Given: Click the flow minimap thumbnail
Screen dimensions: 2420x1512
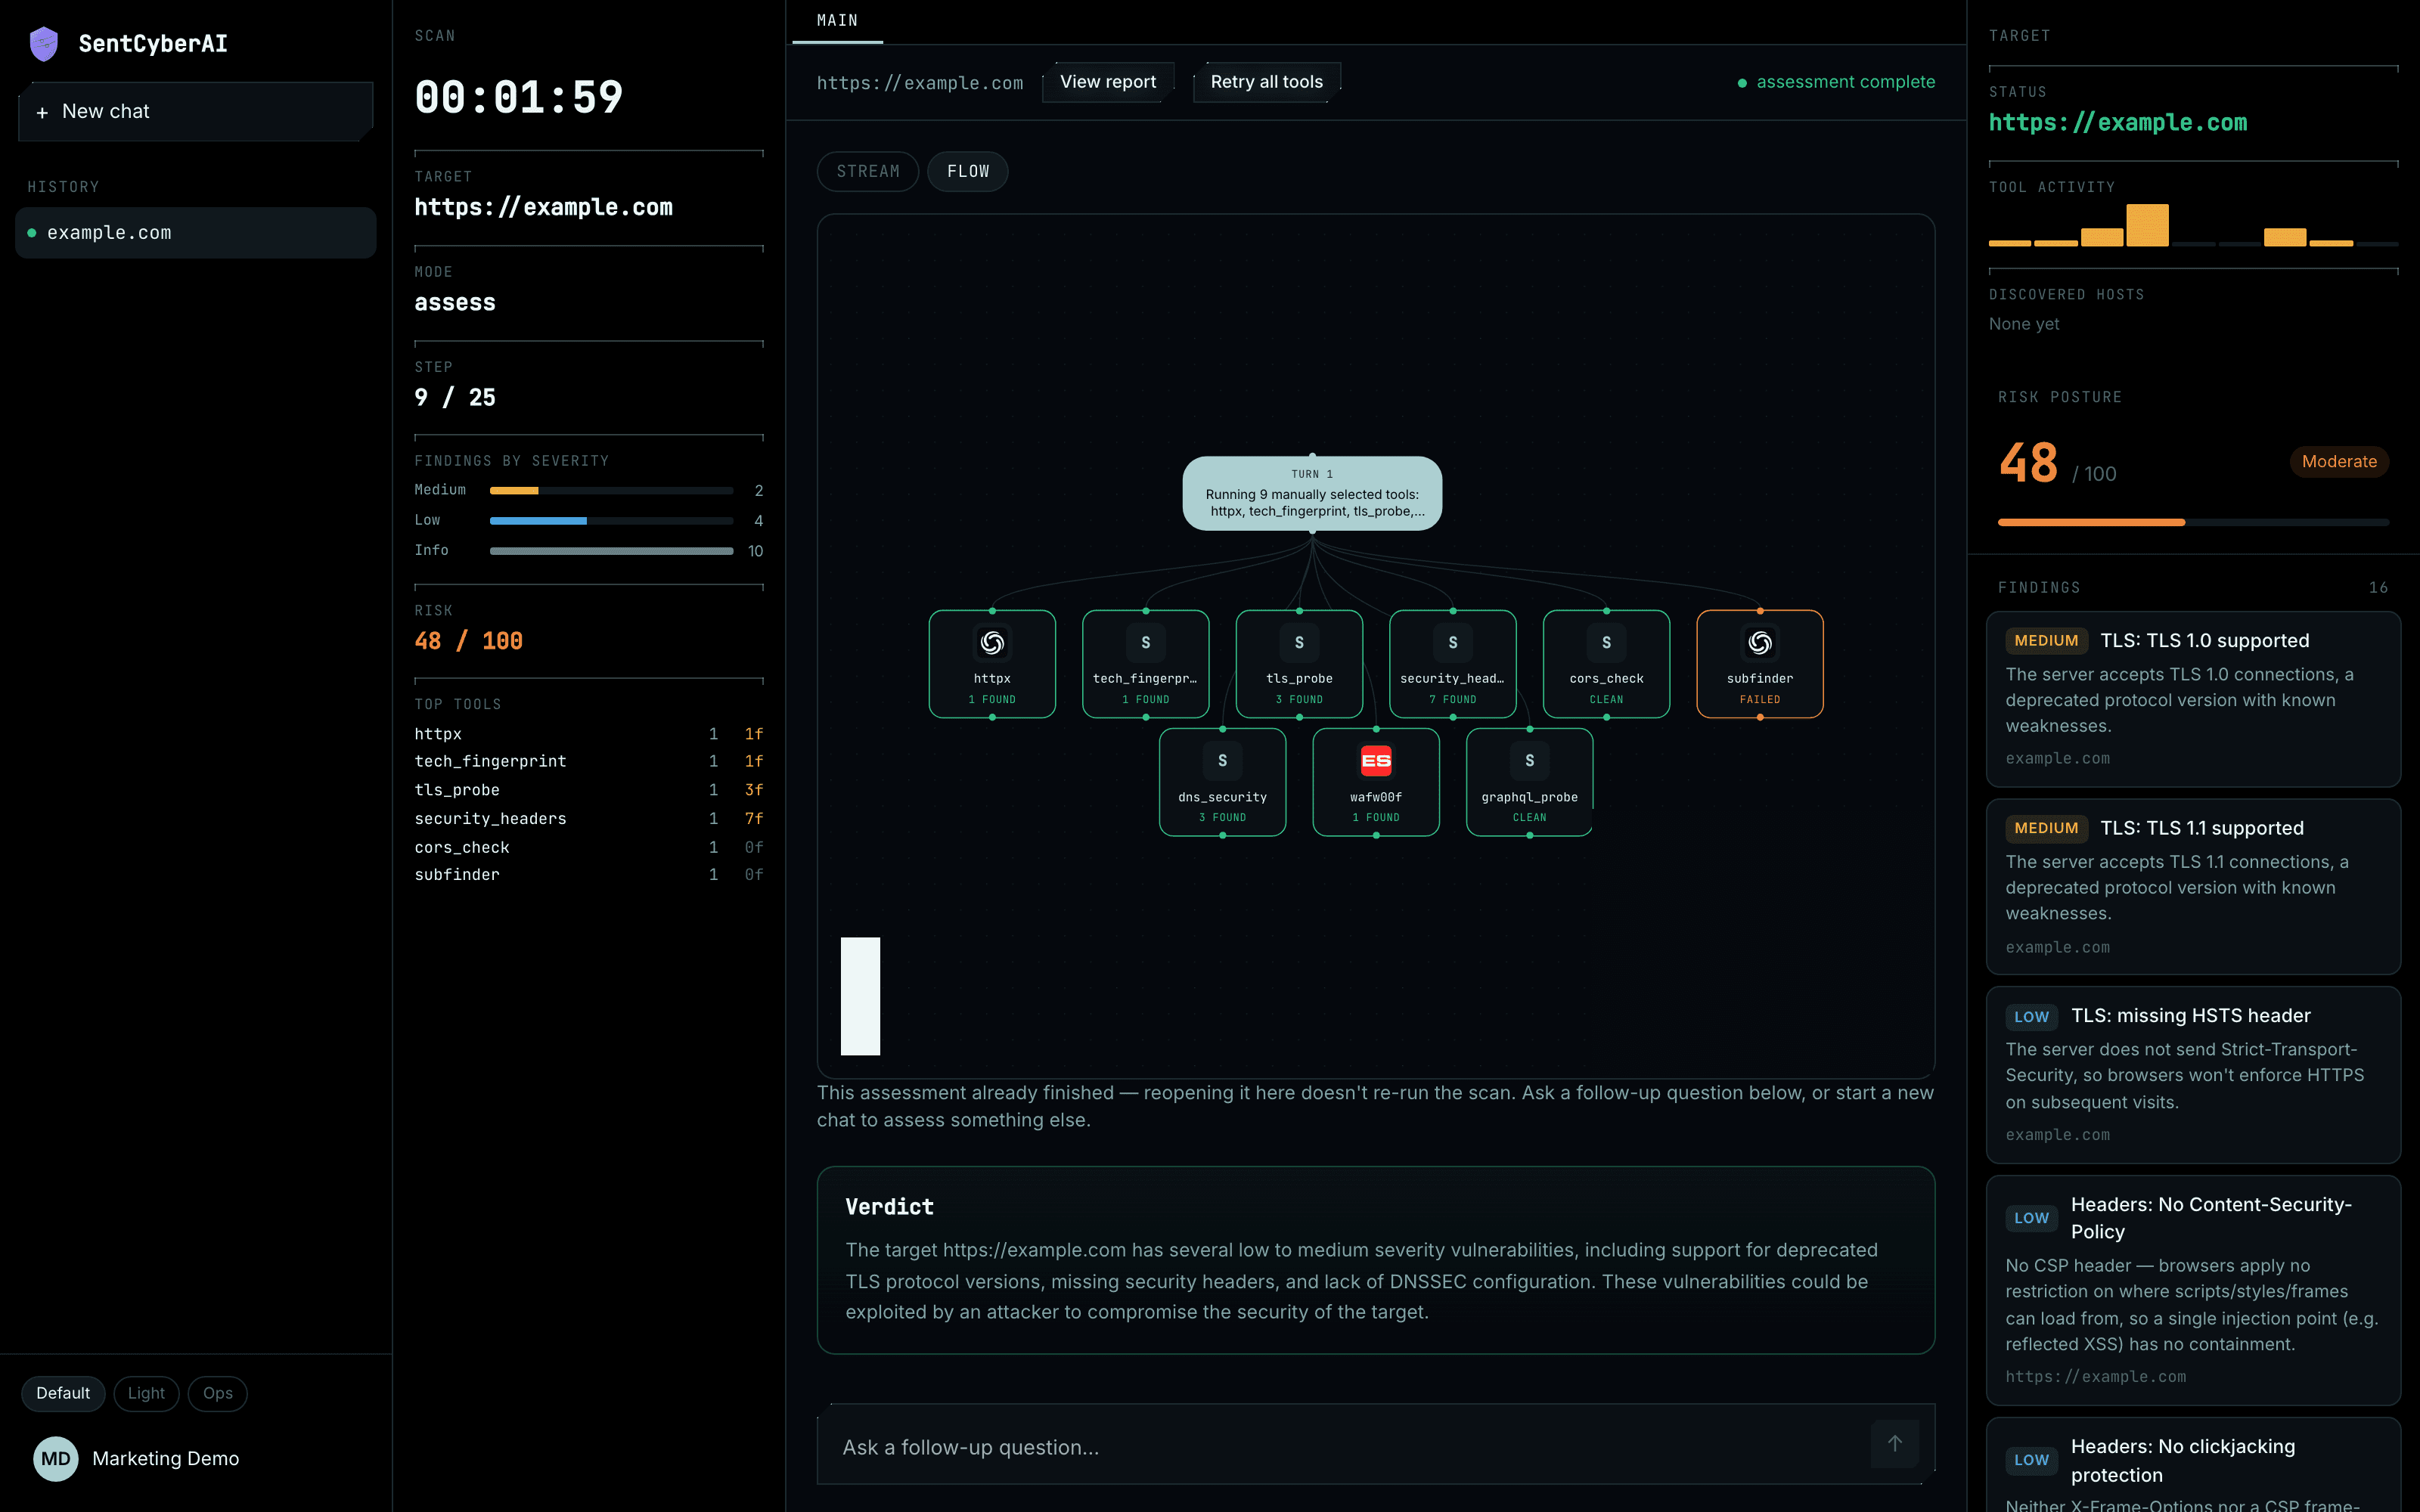Looking at the screenshot, I should coord(860,996).
